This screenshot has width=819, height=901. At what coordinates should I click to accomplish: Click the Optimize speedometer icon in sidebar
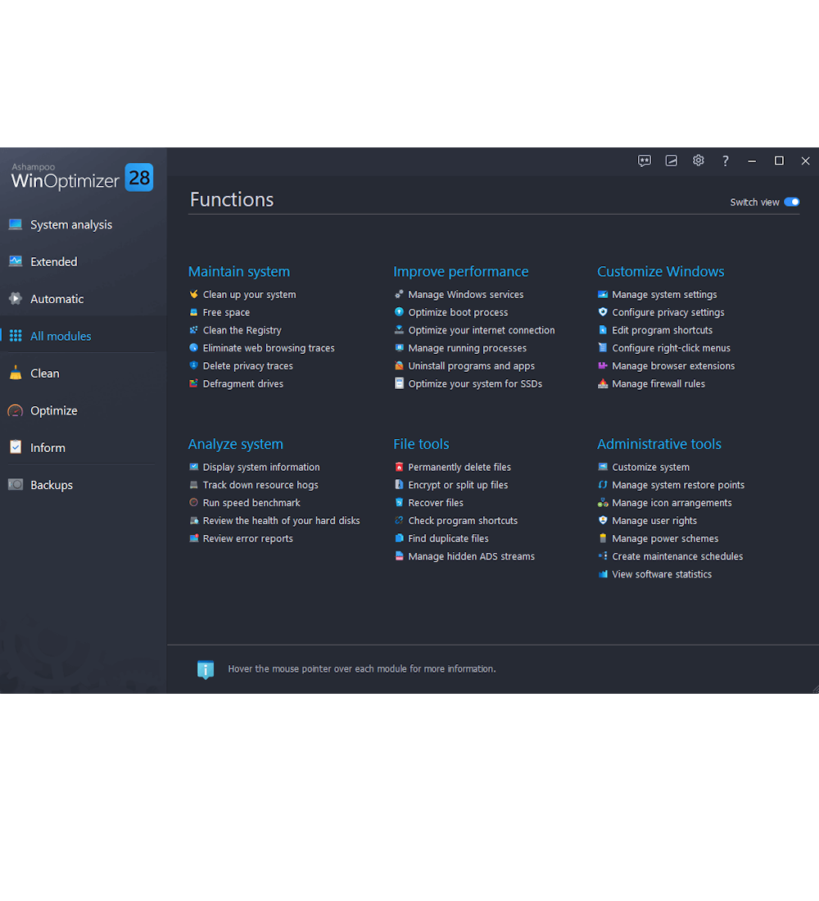point(16,410)
